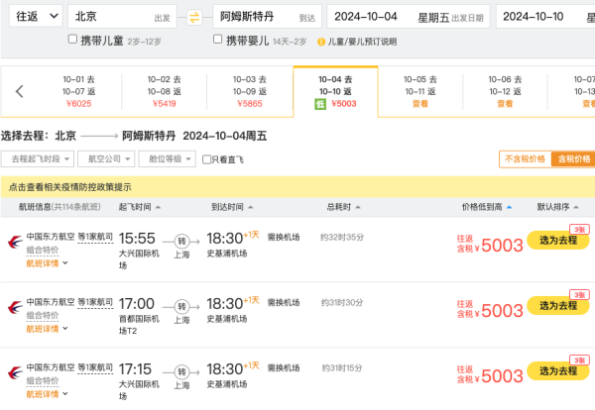Open child/infant booking instructions link
The width and height of the screenshot is (595, 410).
(x=362, y=42)
